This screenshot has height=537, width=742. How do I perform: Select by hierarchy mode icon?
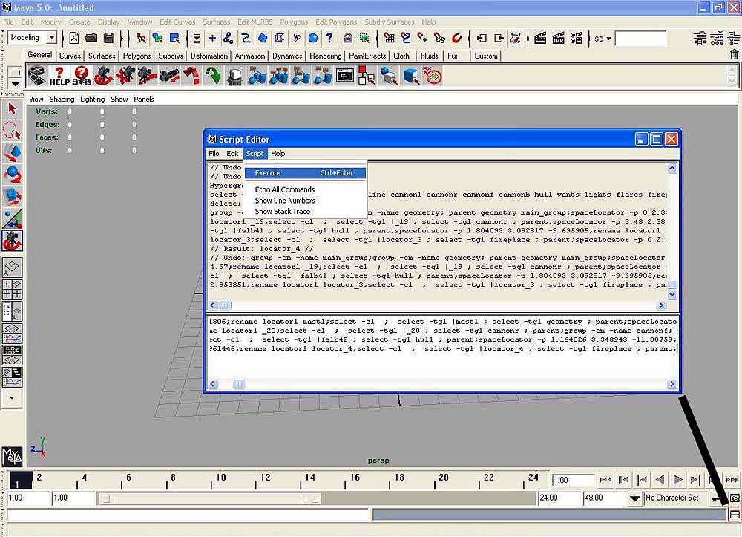coord(140,39)
